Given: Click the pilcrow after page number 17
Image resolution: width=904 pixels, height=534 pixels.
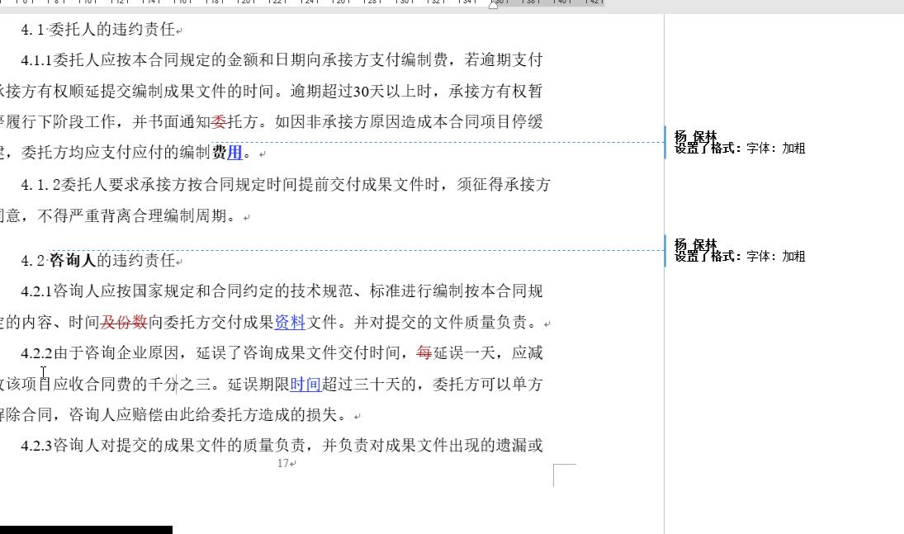Looking at the screenshot, I should click(x=293, y=463).
